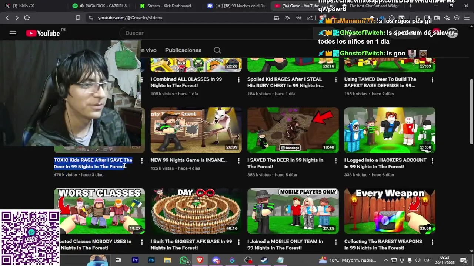The image size is (474, 266).
Task: Switch to the Inicio / X browser tab
Action: pos(33,6)
